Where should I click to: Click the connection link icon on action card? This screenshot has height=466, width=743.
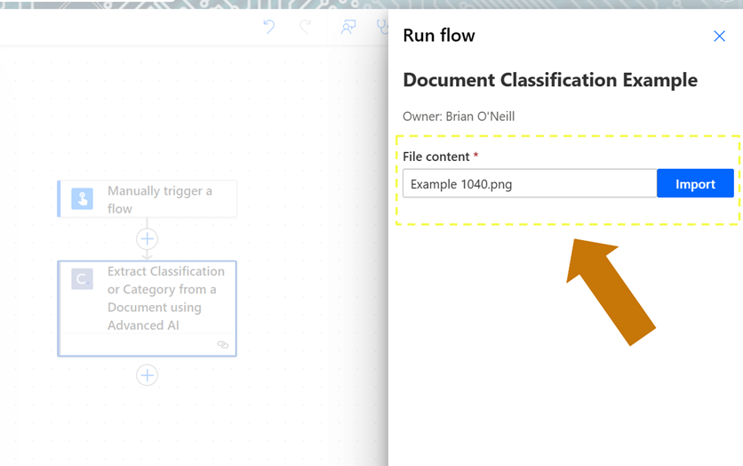click(223, 345)
